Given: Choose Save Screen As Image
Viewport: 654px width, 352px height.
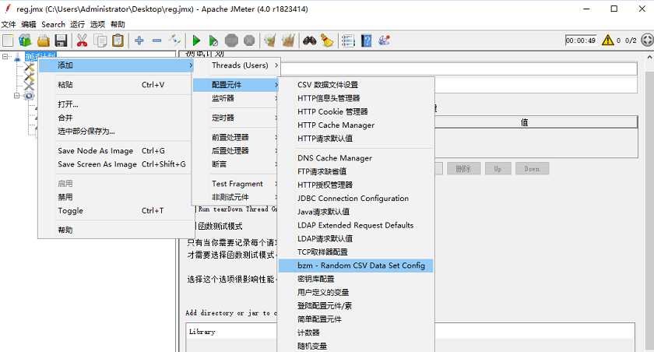Looking at the screenshot, I should pos(115,164).
